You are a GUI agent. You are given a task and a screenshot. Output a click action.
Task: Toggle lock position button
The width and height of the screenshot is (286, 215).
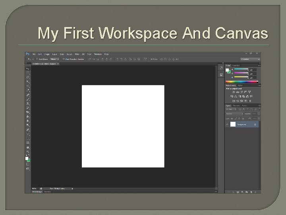pyautogui.click(x=239, y=119)
